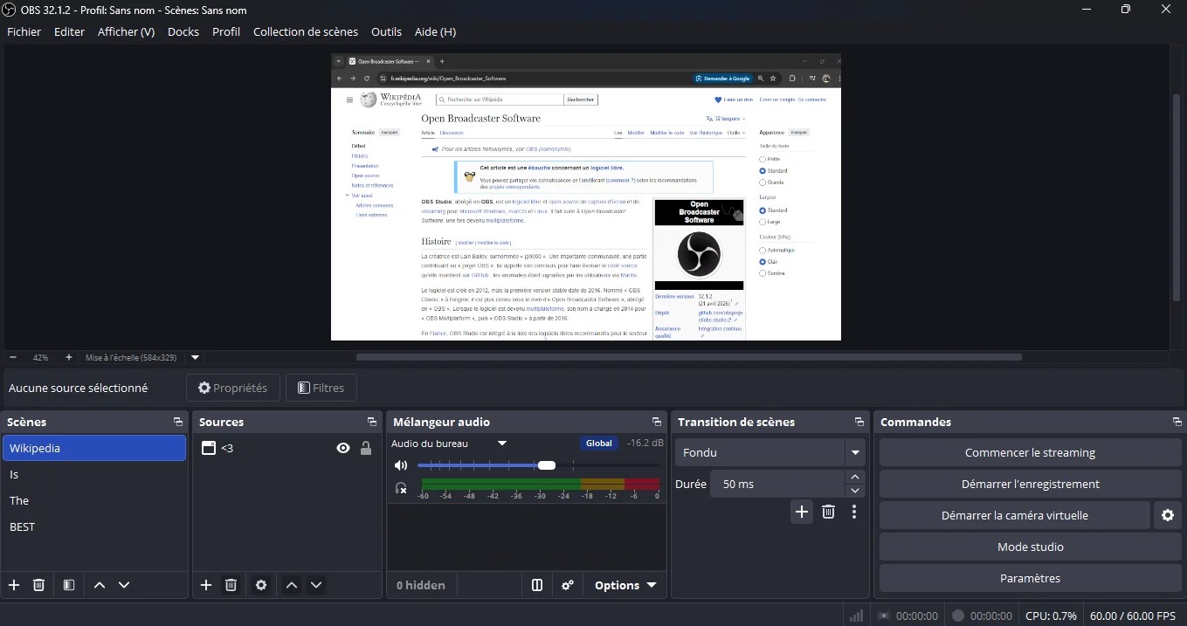Mute the Audio du bureau speaker icon
Screen dimensions: 1187x626
[x=401, y=465]
